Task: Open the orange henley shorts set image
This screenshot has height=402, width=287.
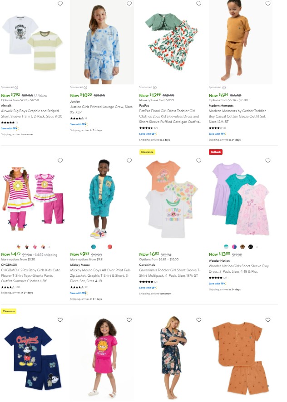Action: pos(241,358)
